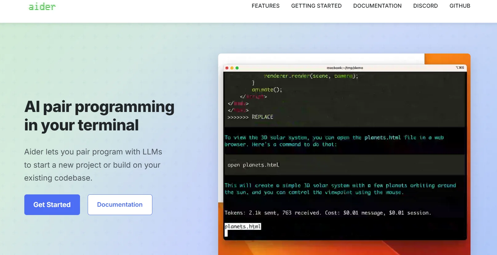The image size is (497, 255).
Task: Click the '>>>>>>> REPLACE' line in terminal
Action: [x=250, y=117]
